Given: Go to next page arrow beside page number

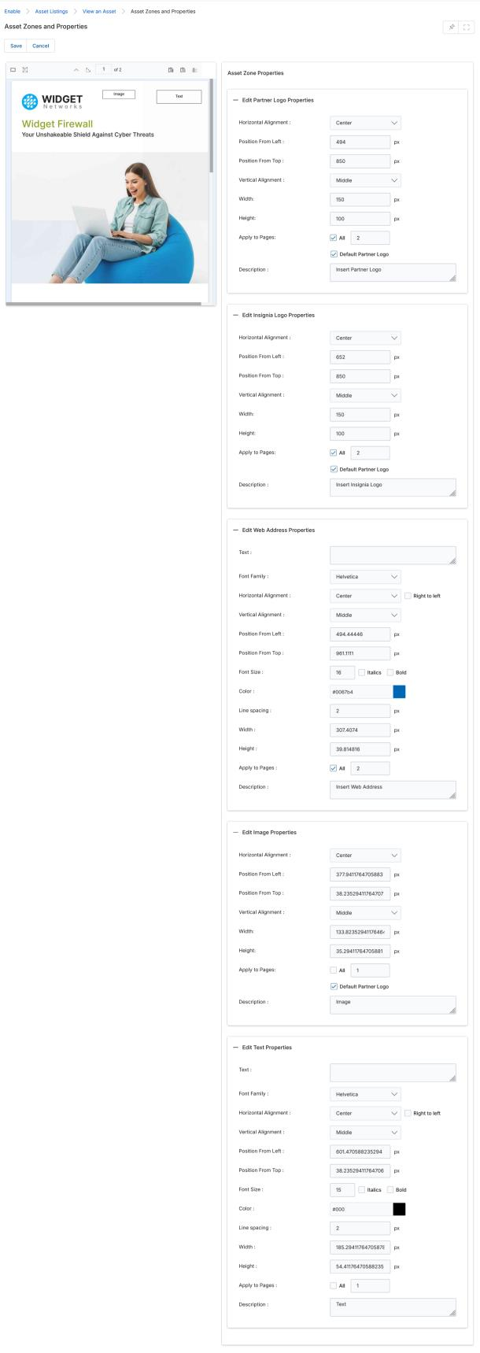Looking at the screenshot, I should [x=88, y=70].
